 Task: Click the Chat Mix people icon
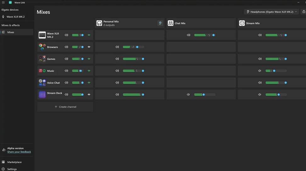click(x=171, y=23)
